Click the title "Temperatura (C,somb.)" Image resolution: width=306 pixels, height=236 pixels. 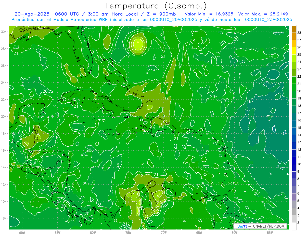pyautogui.click(x=156, y=6)
